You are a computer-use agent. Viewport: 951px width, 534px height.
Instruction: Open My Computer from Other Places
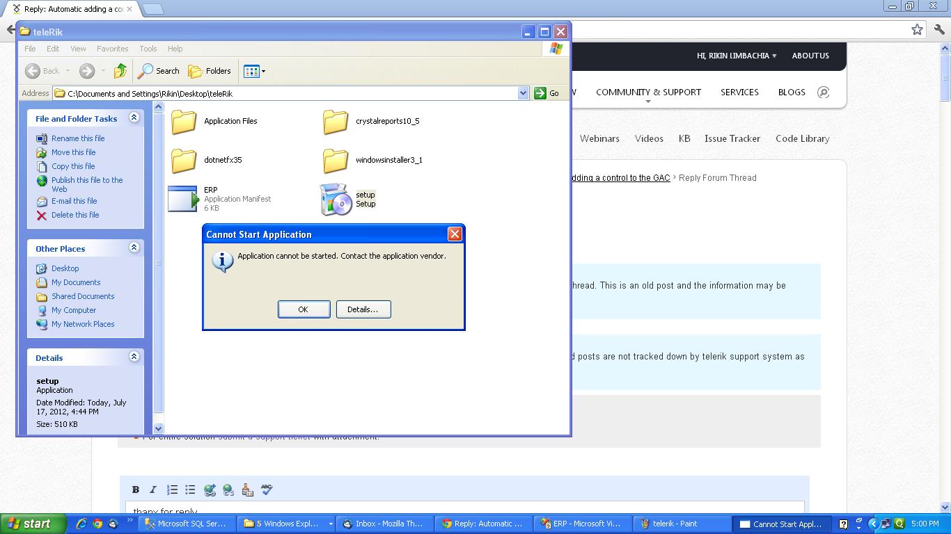tap(74, 310)
